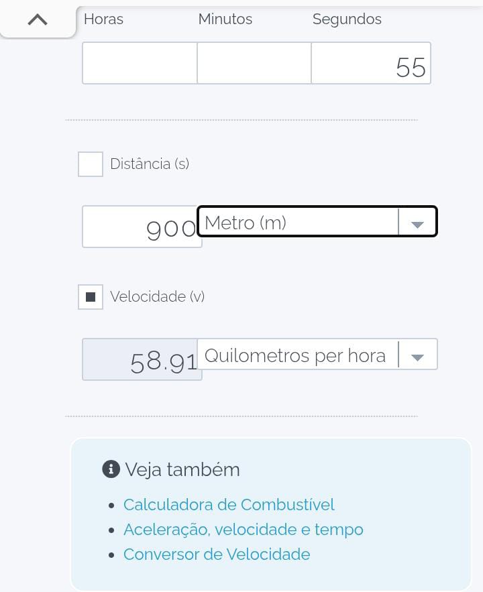The width and height of the screenshot is (483, 592).
Task: Click the scroll-up chevron button
Action: pyautogui.click(x=38, y=20)
